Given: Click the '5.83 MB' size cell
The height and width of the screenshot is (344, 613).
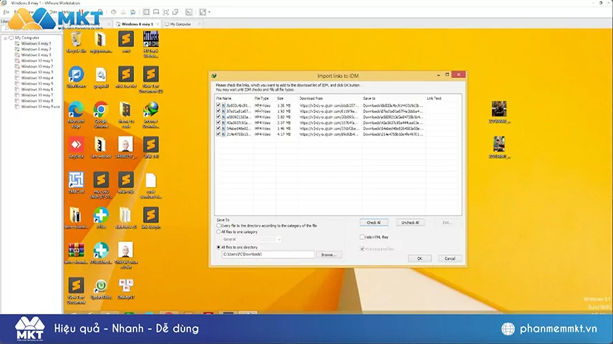Looking at the screenshot, I should tap(283, 117).
